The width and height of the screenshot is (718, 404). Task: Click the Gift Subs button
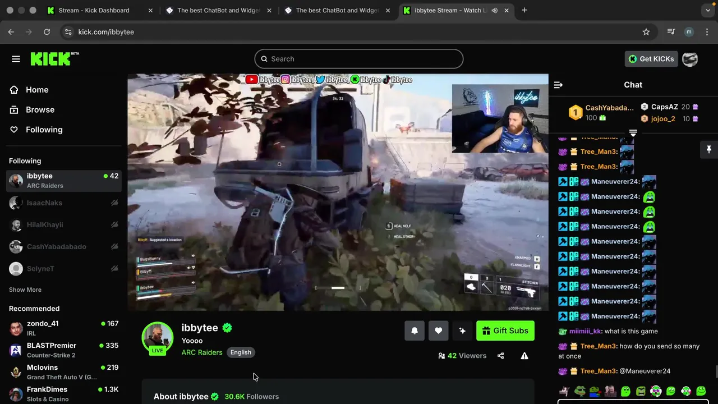tap(505, 330)
